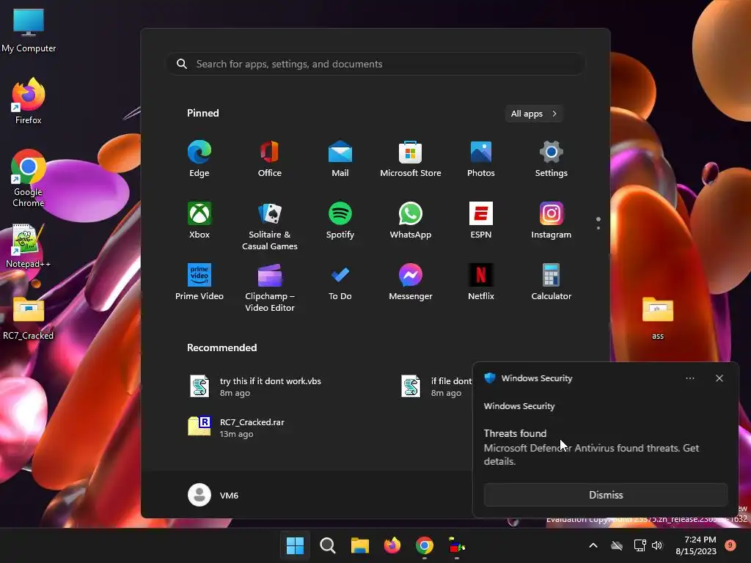Select Google Chrome desktop shortcut
751x563 pixels.
coord(29,179)
